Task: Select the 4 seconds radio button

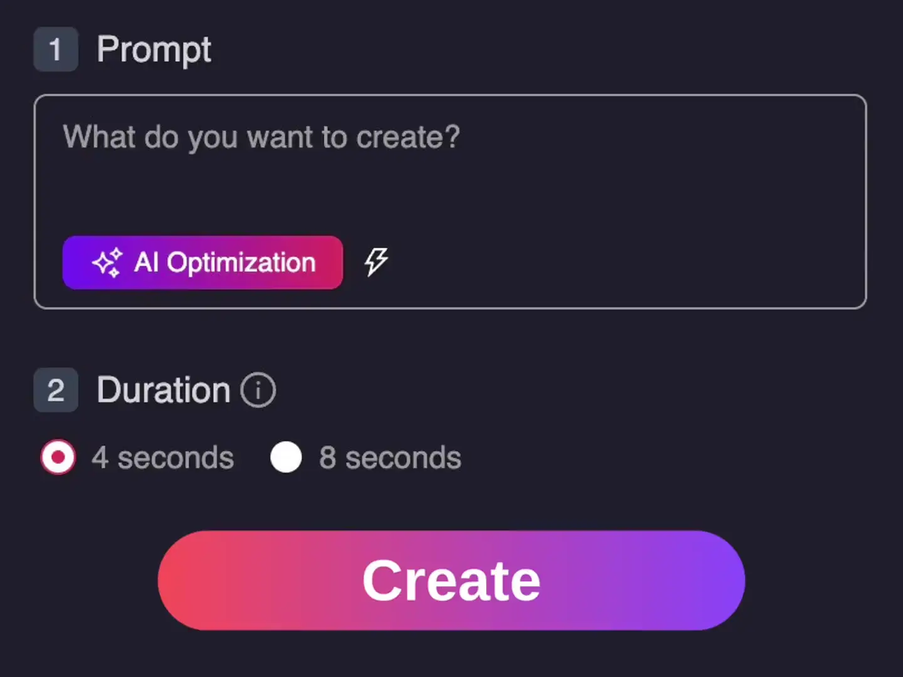Action: 58,457
